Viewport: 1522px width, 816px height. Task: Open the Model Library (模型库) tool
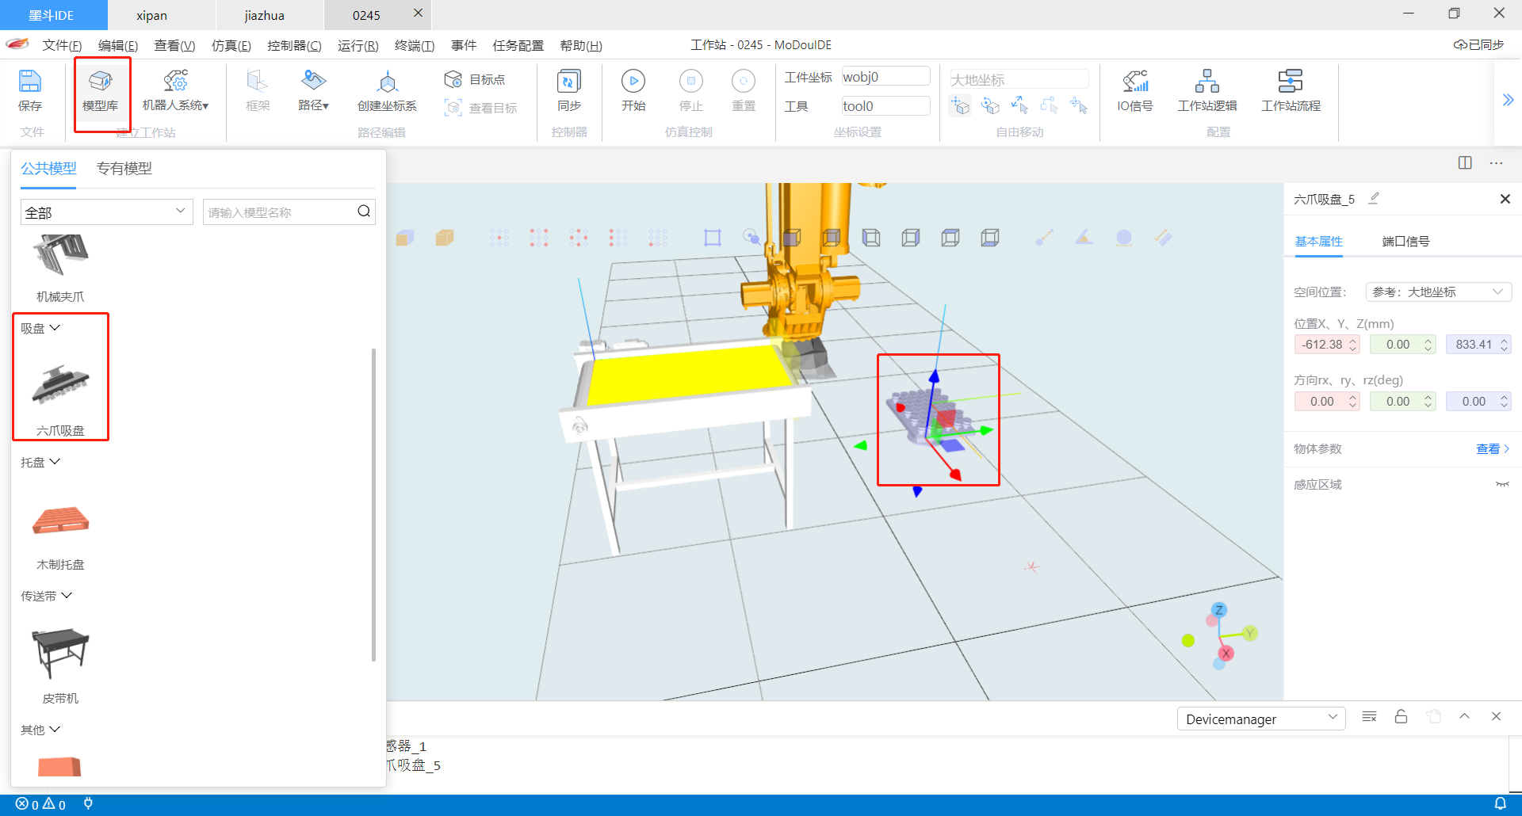101,82
